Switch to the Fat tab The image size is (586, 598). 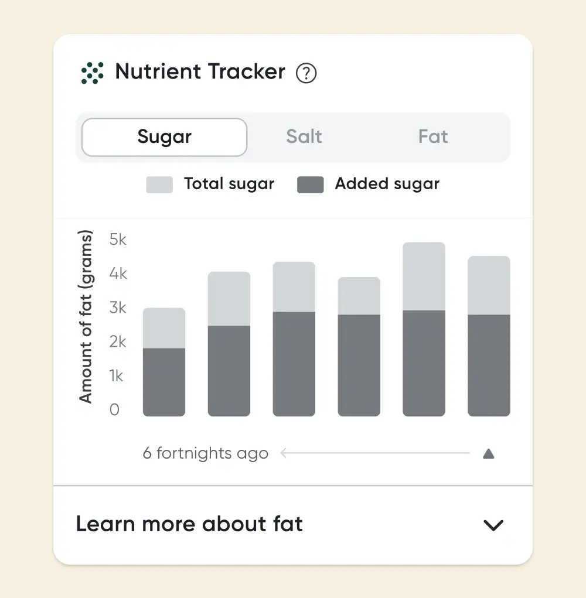[433, 137]
